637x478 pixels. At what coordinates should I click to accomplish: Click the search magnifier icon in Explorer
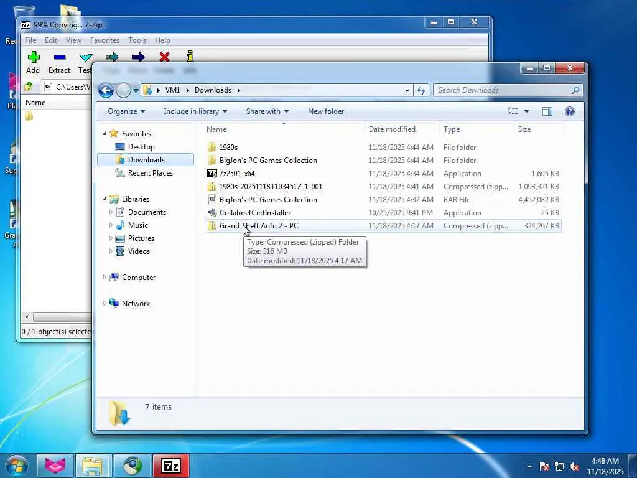point(575,90)
